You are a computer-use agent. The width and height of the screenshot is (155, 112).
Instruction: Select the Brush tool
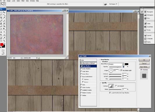tap(4, 21)
